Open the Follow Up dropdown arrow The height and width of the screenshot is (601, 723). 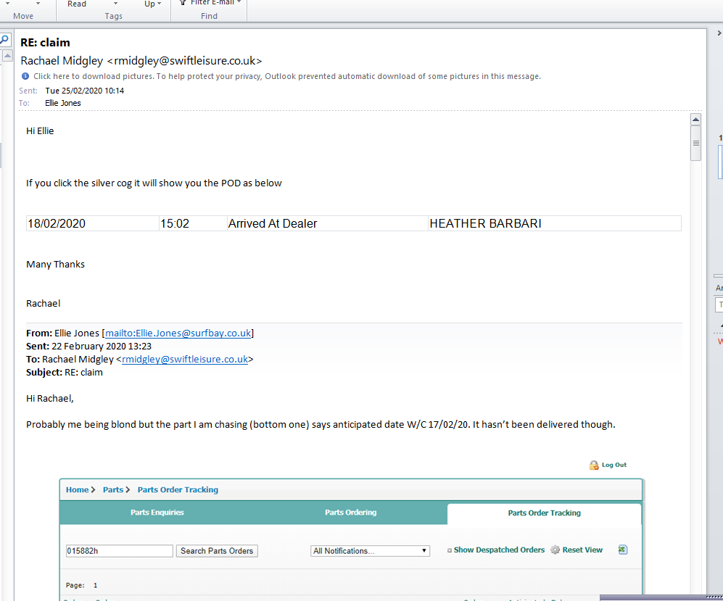point(159,4)
